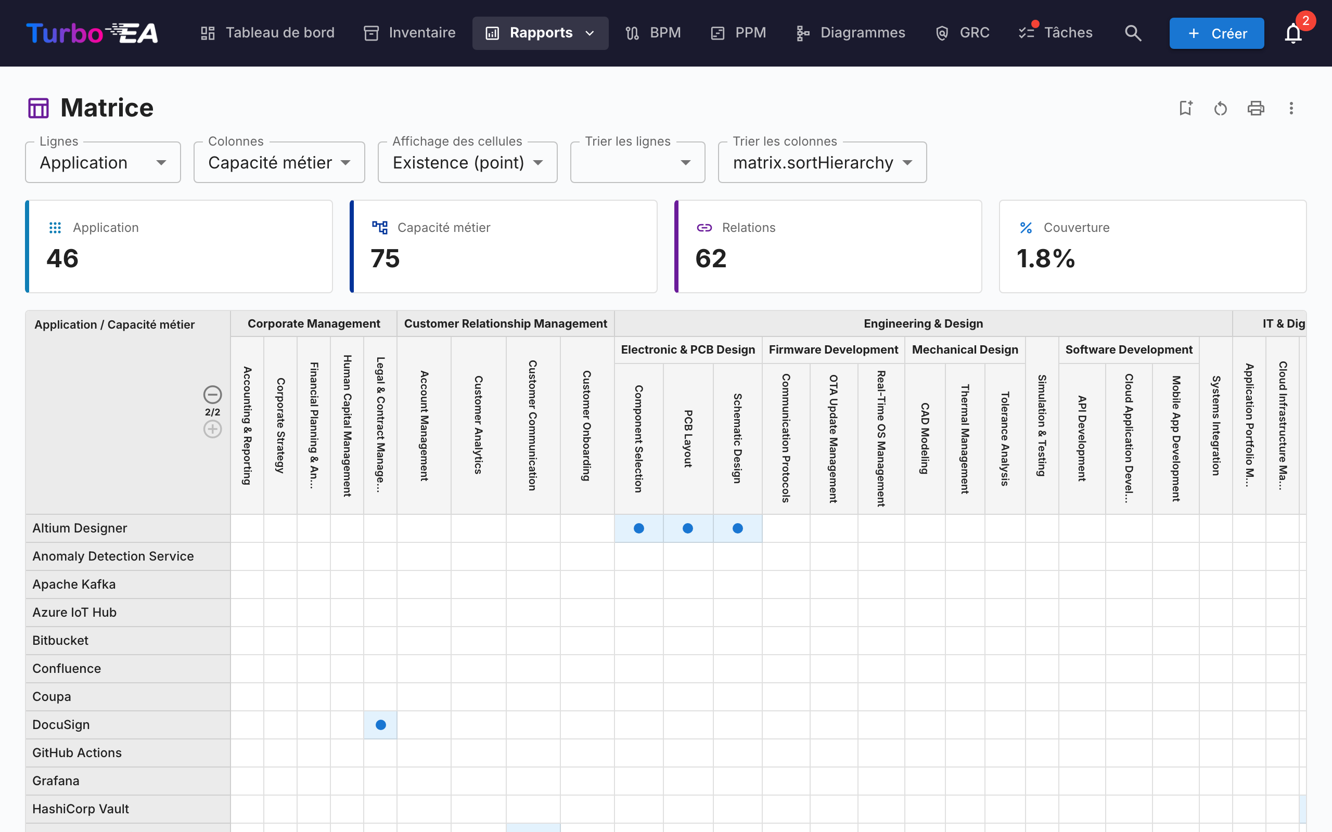Collapse column hierarchy with minus icon
This screenshot has height=832, width=1332.
(212, 395)
